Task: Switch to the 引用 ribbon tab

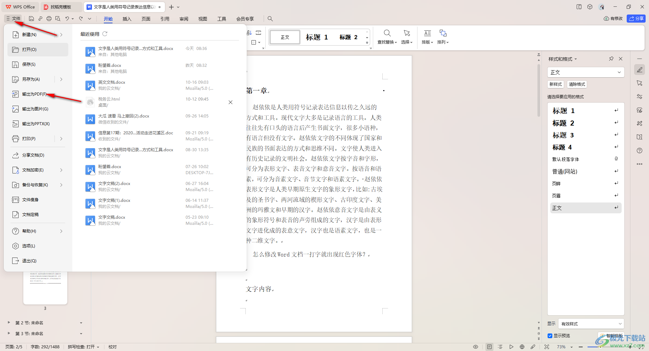Action: point(165,19)
